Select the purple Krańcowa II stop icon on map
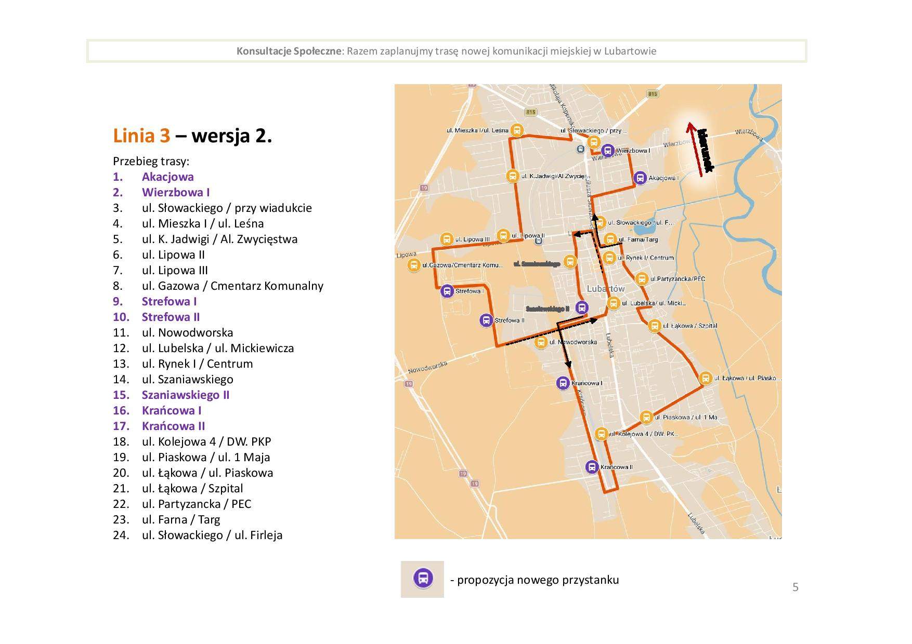The width and height of the screenshot is (912, 644). [x=592, y=467]
